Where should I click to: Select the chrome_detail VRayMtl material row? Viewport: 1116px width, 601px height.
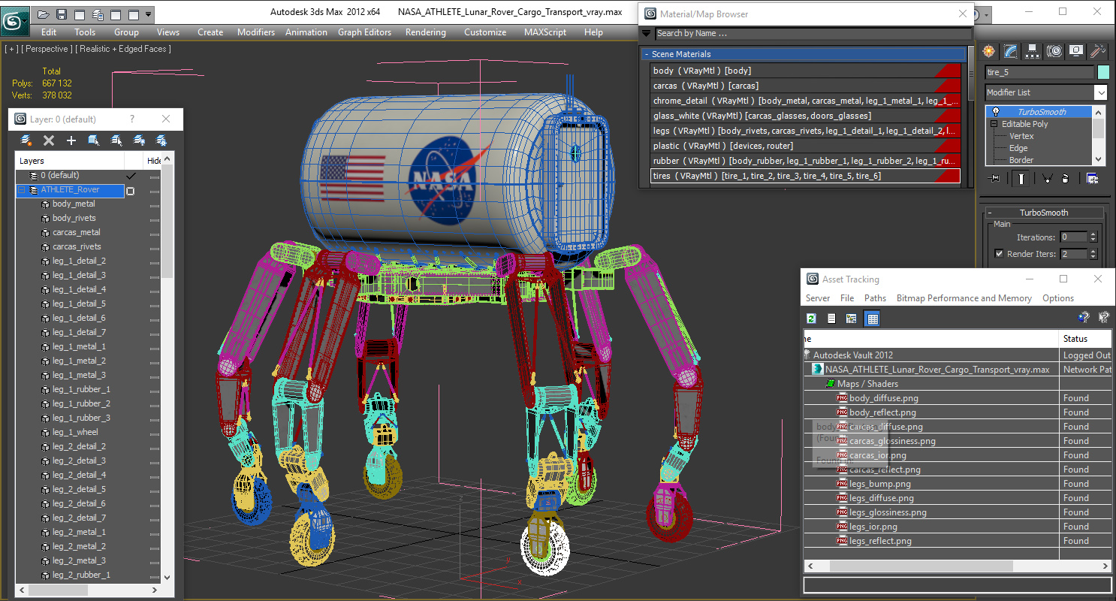coord(805,101)
